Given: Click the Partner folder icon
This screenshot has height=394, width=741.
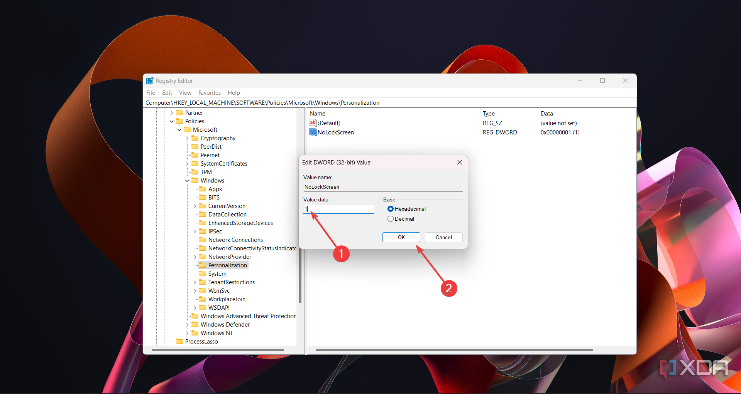Looking at the screenshot, I should point(179,112).
